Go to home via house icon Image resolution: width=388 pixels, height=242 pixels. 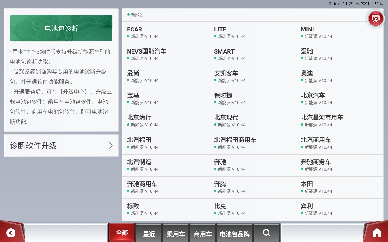[x=377, y=233]
